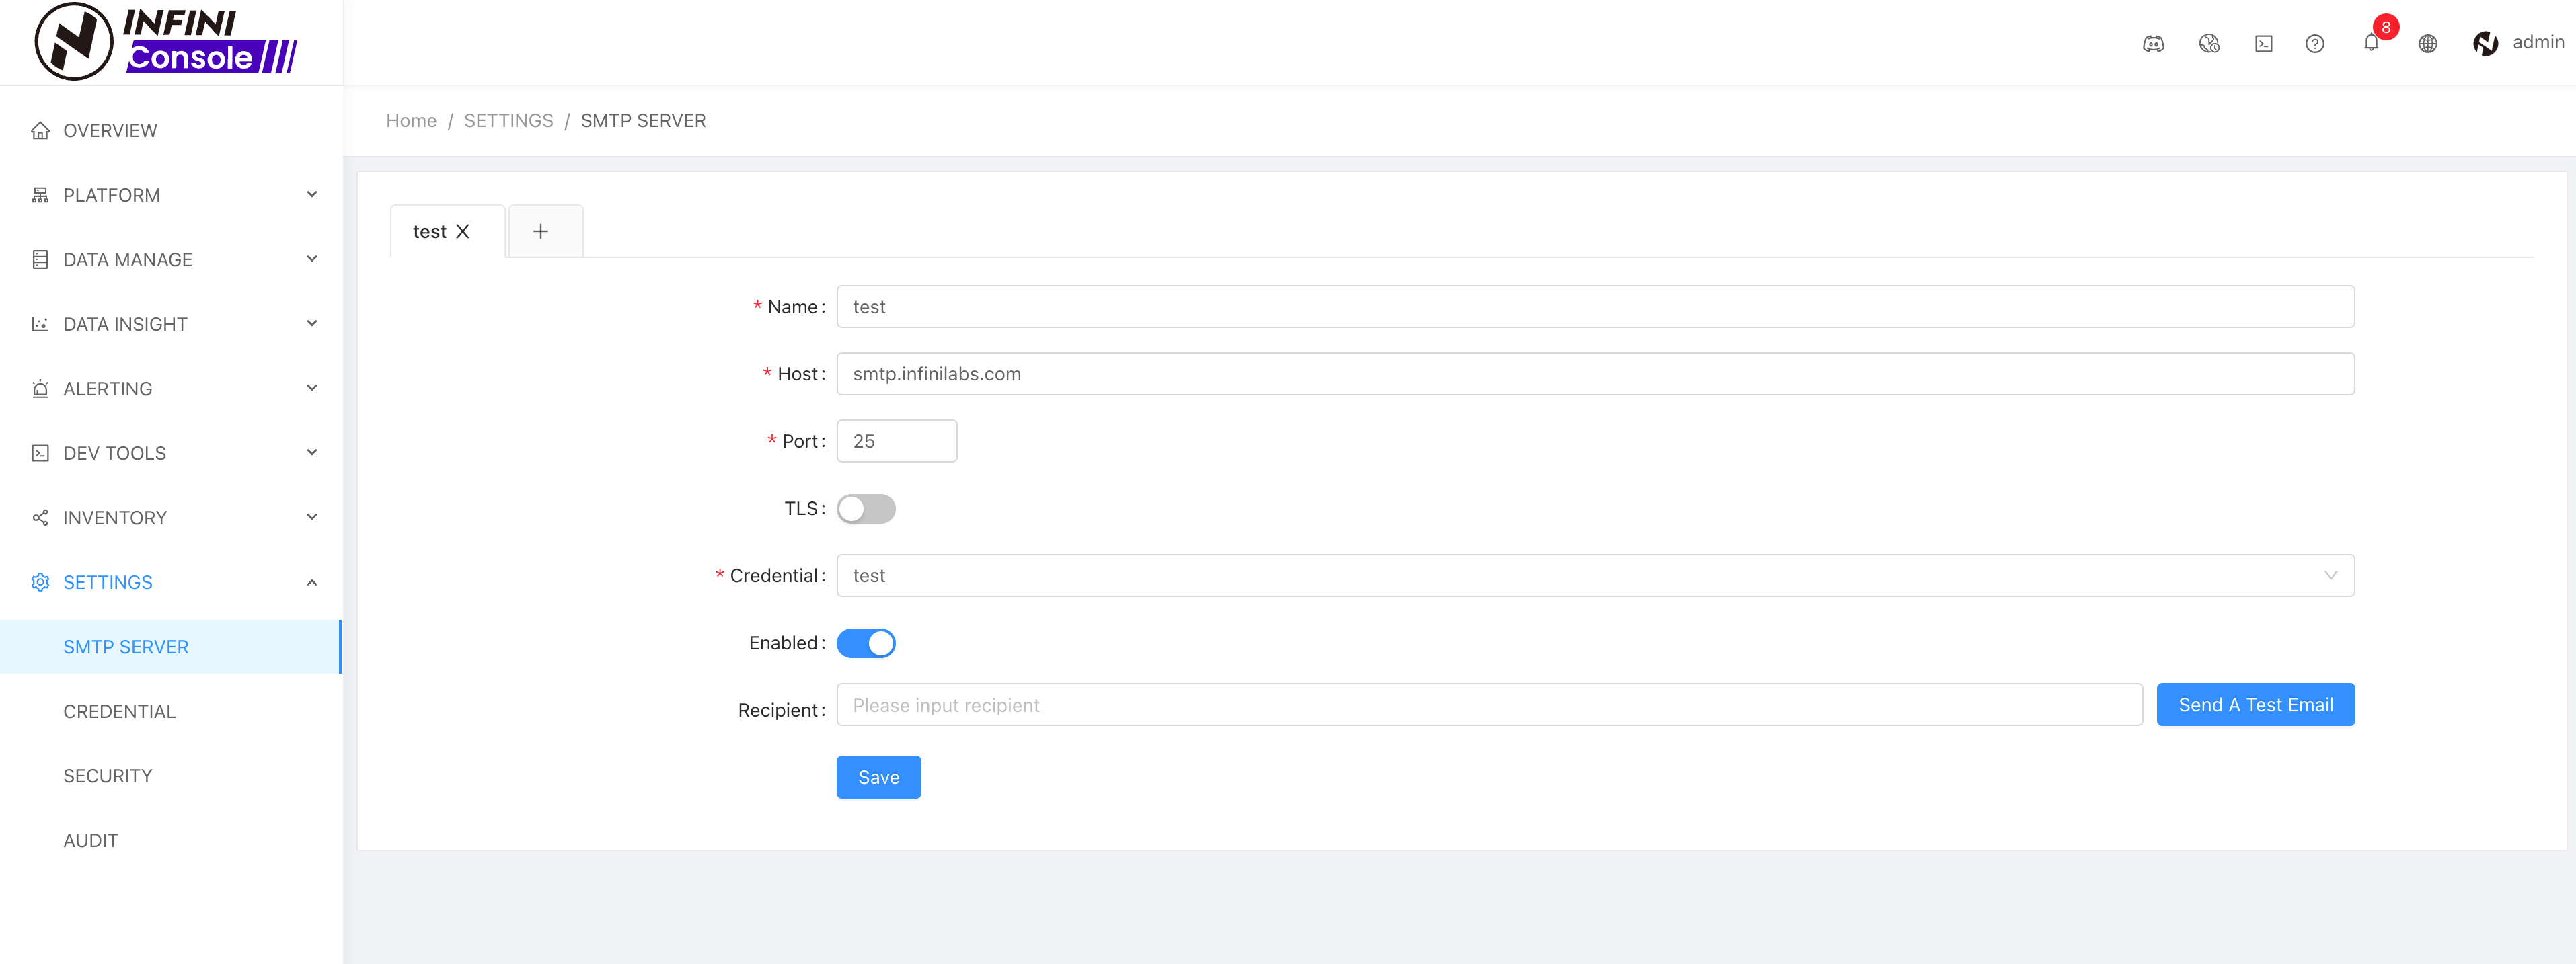Open the AUDIT menu item
Viewport: 2576px width, 964px height.
click(x=91, y=840)
